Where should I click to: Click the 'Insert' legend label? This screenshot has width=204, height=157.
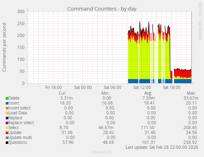click(14, 103)
